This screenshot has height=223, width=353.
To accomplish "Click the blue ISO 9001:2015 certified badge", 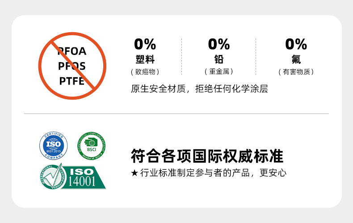I will click(54, 145).
